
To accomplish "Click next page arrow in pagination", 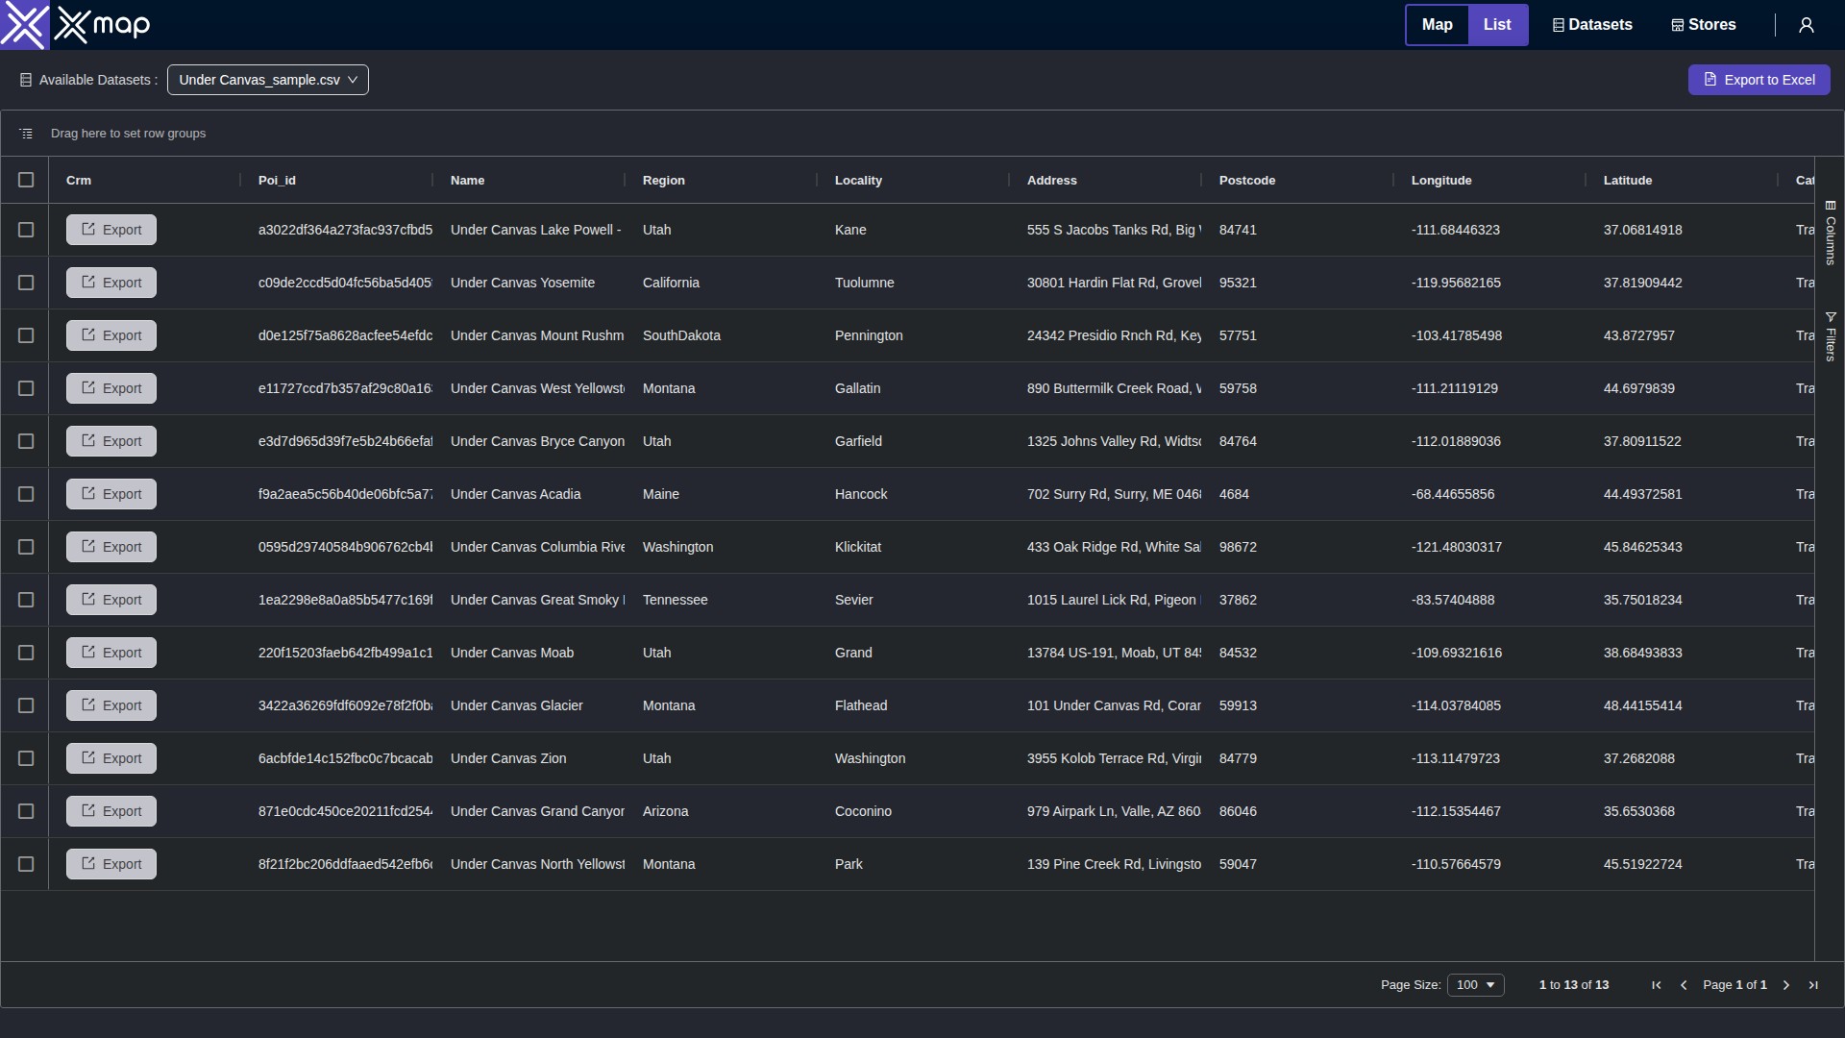I will coord(1786,985).
